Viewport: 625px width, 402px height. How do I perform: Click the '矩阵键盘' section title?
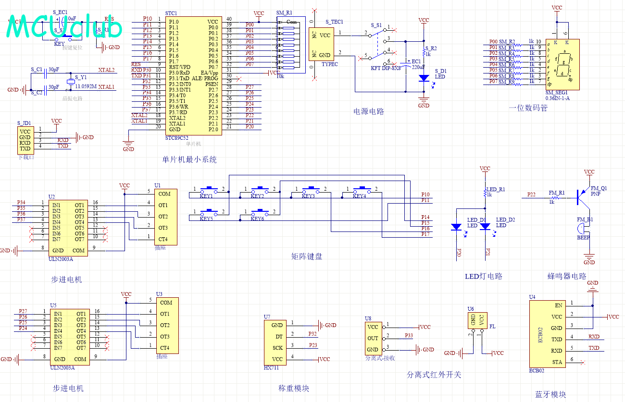[x=307, y=256]
